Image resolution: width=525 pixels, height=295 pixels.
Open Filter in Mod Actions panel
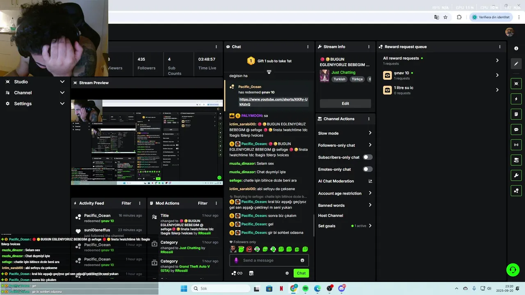click(x=203, y=203)
